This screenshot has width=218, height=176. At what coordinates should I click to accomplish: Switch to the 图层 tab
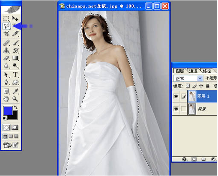[x=179, y=71]
